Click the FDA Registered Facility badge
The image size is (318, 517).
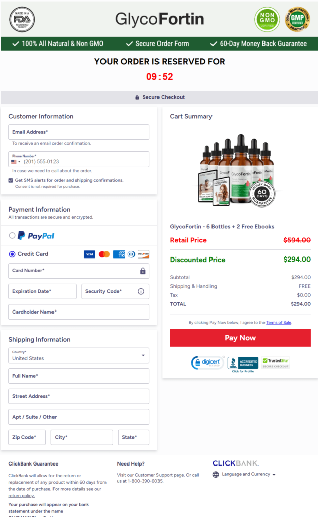(22, 19)
